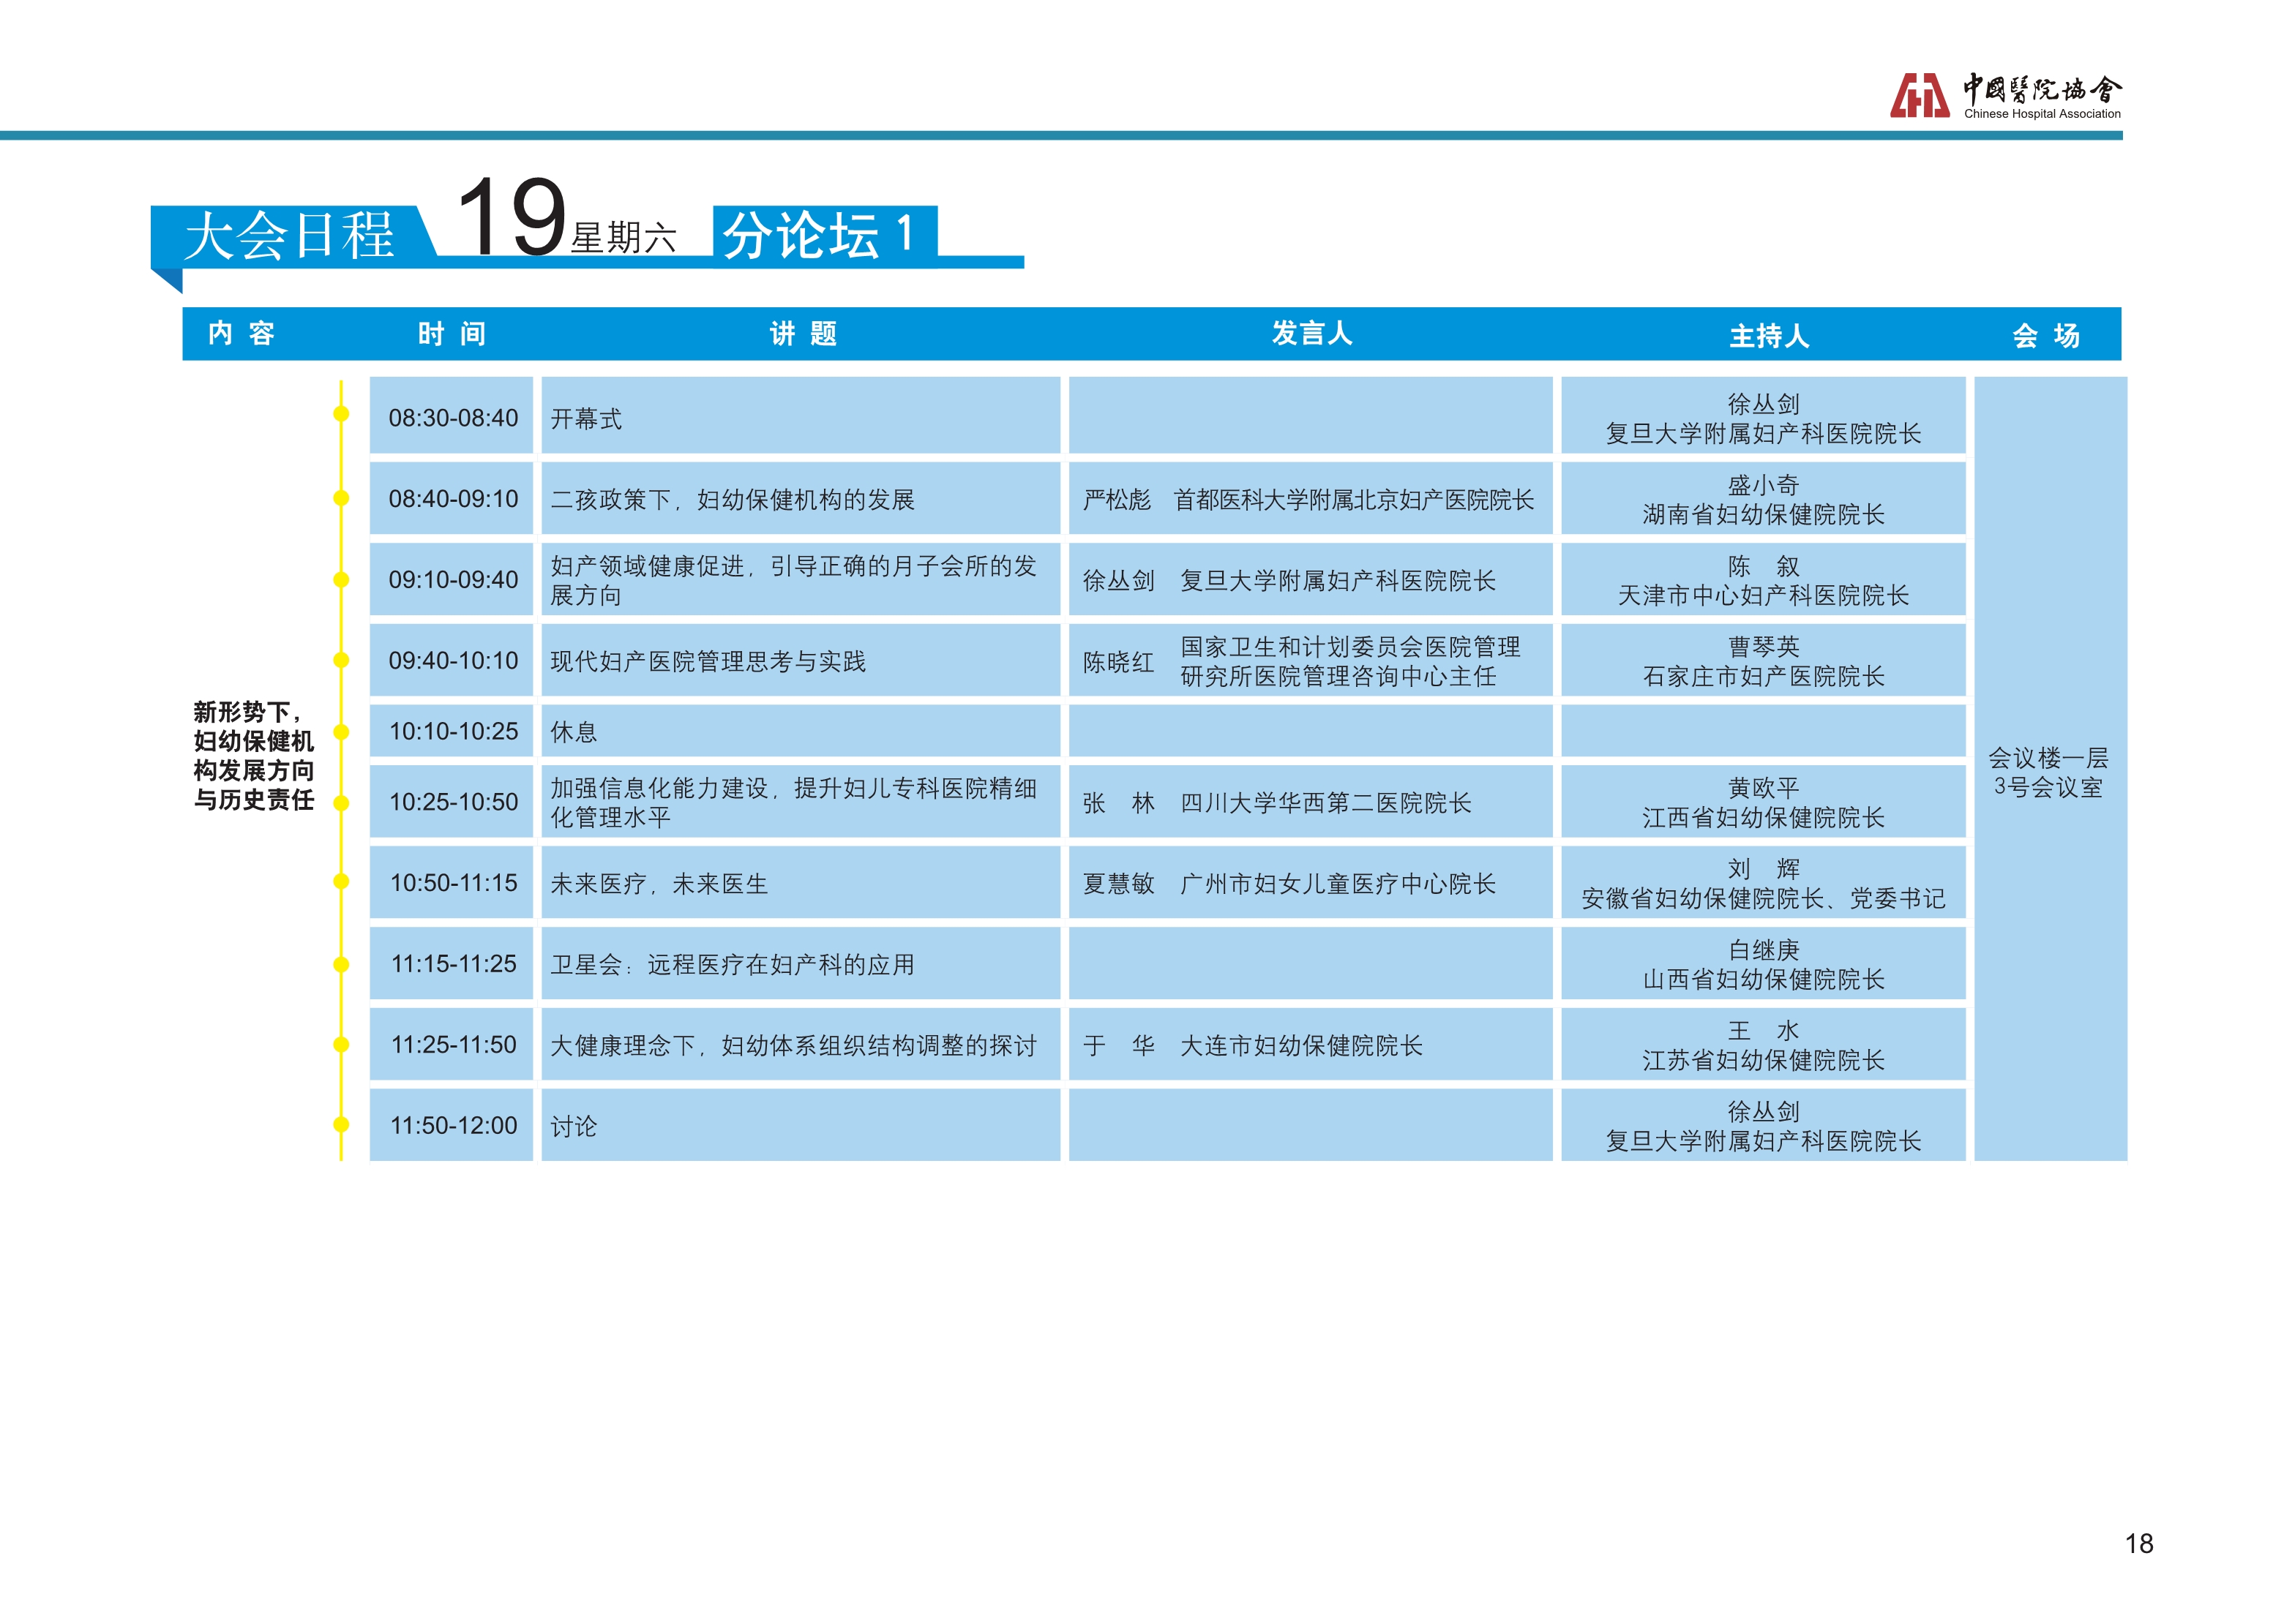Click topic 妇产领域健康促进 cell
The image size is (2273, 1624).
click(801, 579)
